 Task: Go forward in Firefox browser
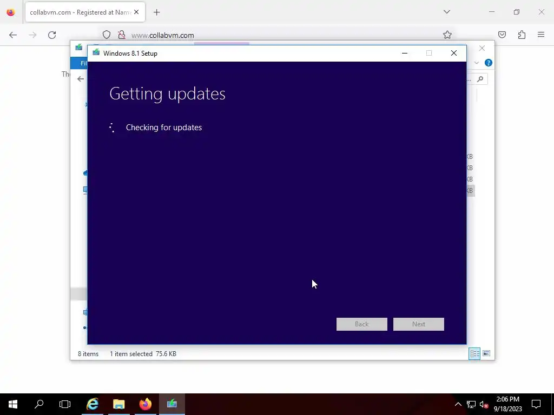(32, 35)
